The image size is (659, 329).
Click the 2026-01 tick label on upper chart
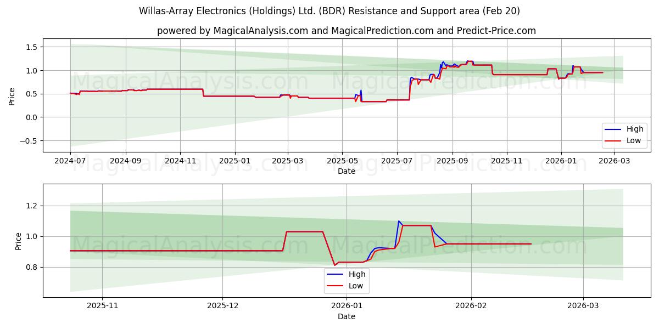point(561,161)
